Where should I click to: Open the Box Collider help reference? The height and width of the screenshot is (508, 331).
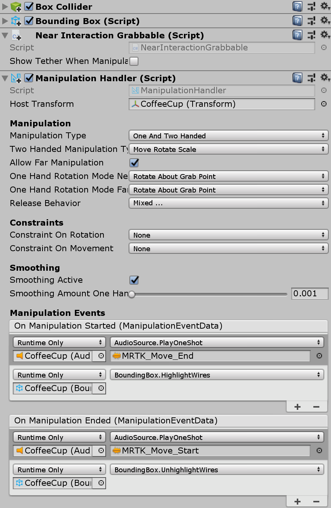point(297,6)
